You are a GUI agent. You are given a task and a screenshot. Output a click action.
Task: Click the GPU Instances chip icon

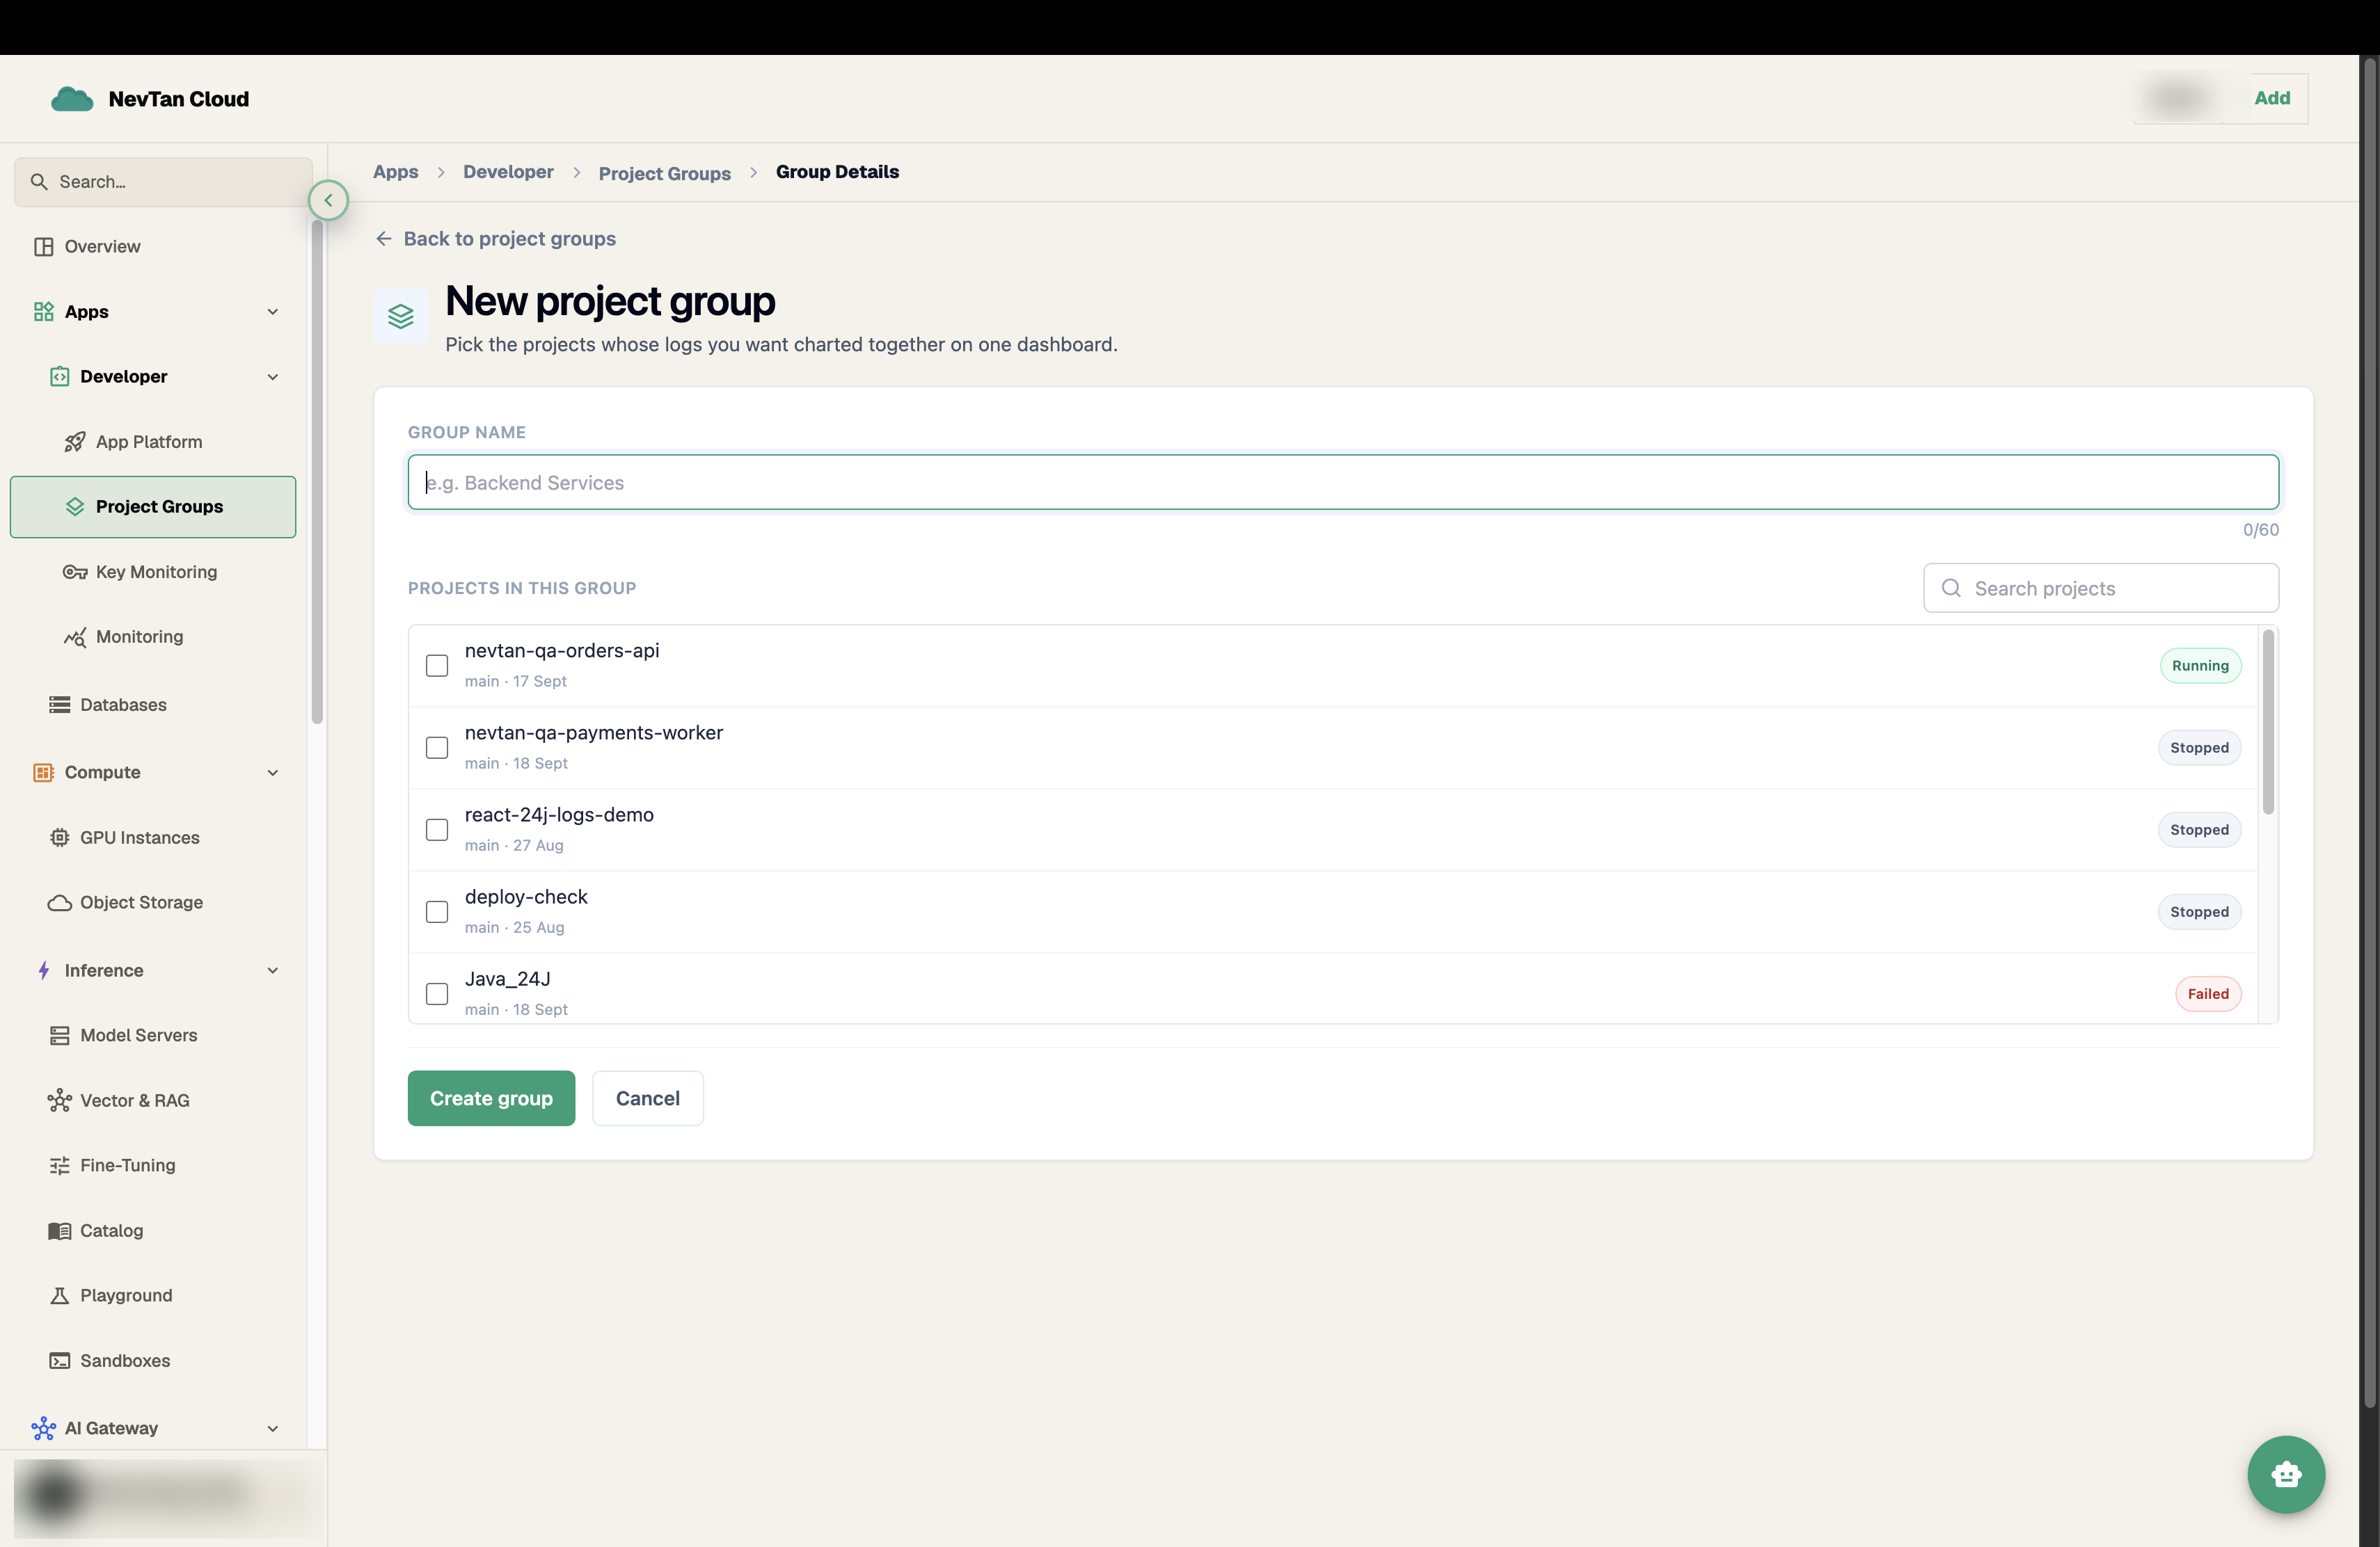[60, 837]
